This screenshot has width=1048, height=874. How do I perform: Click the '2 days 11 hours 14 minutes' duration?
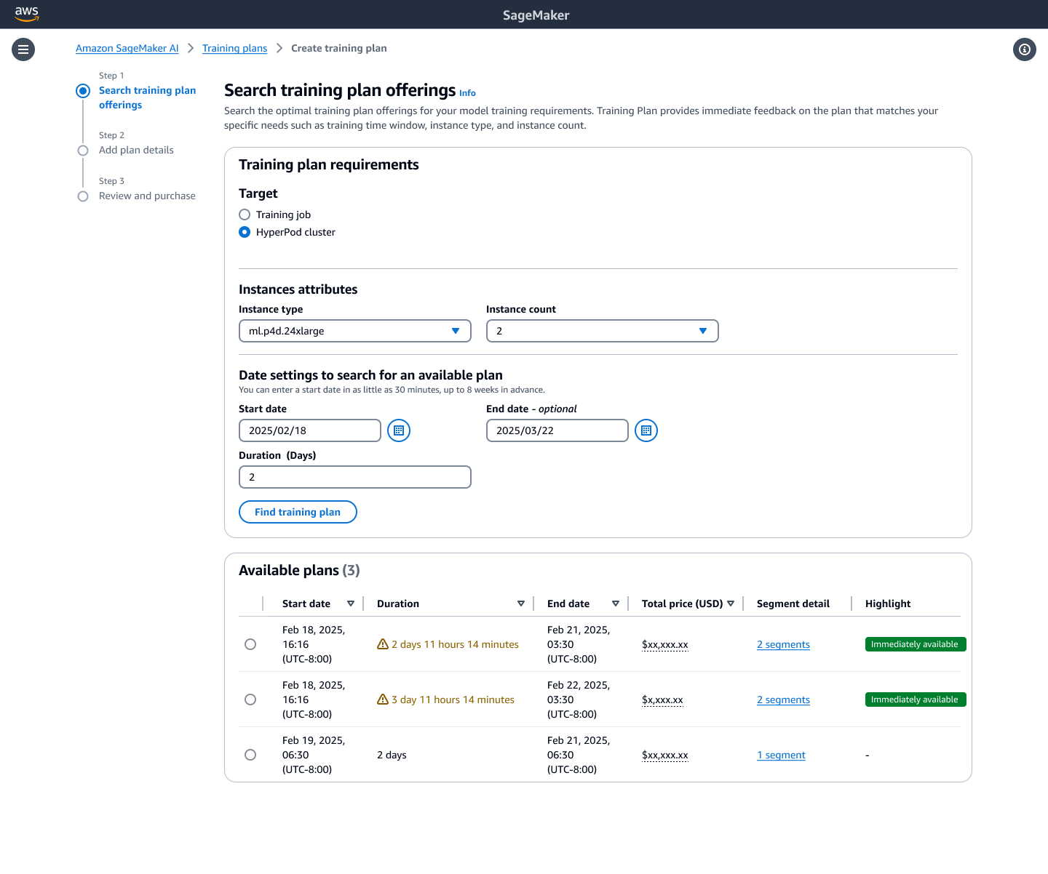point(455,644)
